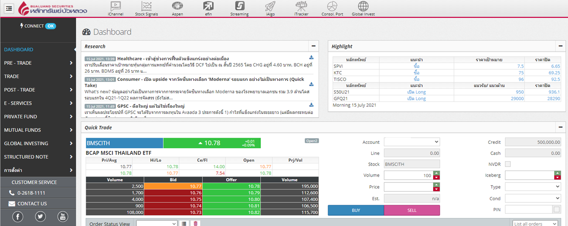The height and width of the screenshot is (226, 568).
Task: Open the efin tool
Action: 208,8
